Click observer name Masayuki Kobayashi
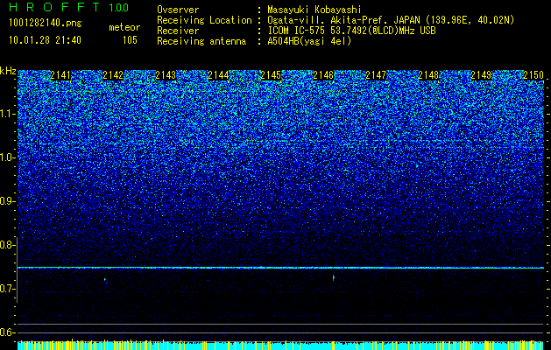Image resolution: width=551 pixels, height=350 pixels. pyautogui.click(x=314, y=10)
